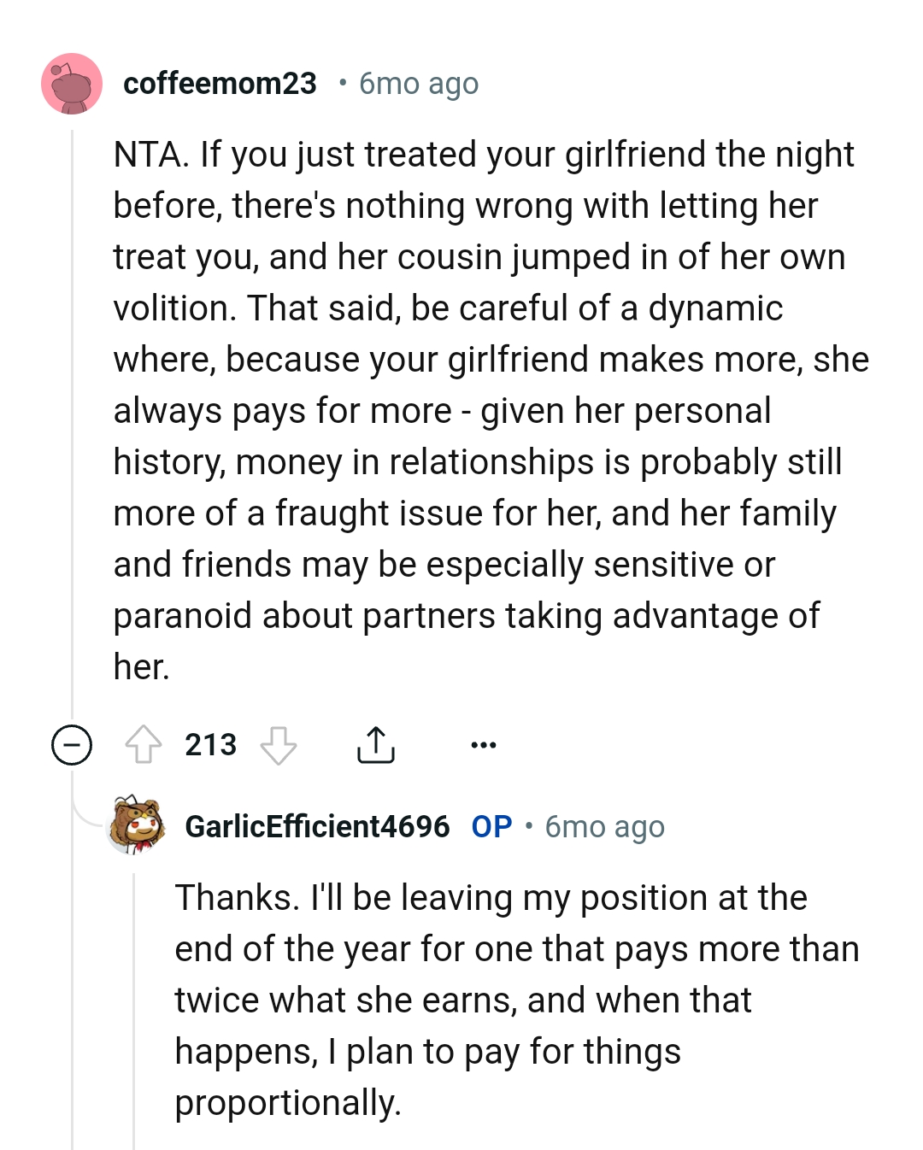This screenshot has width=923, height=1150.
Task: Collapse thread using coffeemom23's vertical thread line
Action: [x=73, y=427]
